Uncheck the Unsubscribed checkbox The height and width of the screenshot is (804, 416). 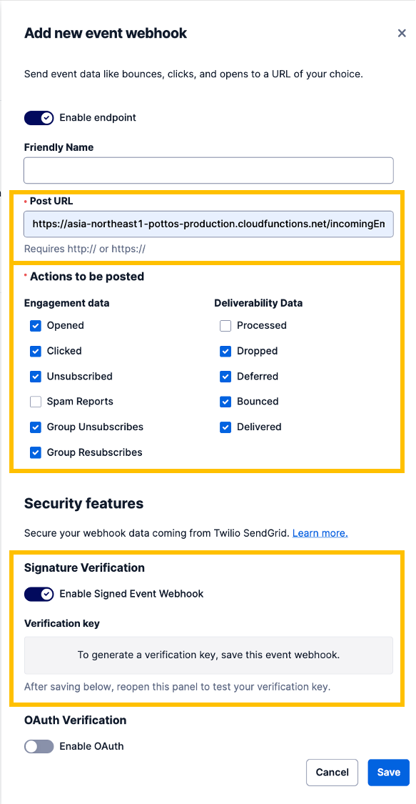[35, 377]
